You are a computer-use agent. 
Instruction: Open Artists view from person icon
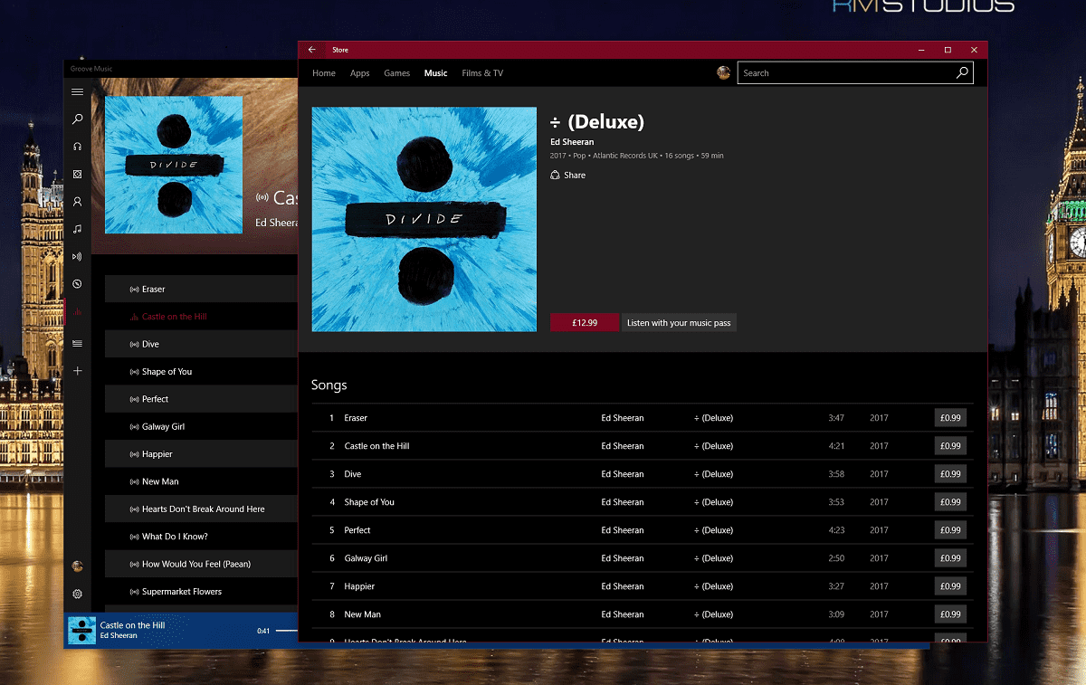coord(78,202)
